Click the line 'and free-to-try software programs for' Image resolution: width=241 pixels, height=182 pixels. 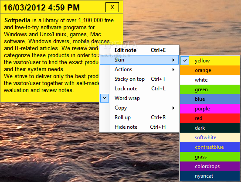(49, 27)
